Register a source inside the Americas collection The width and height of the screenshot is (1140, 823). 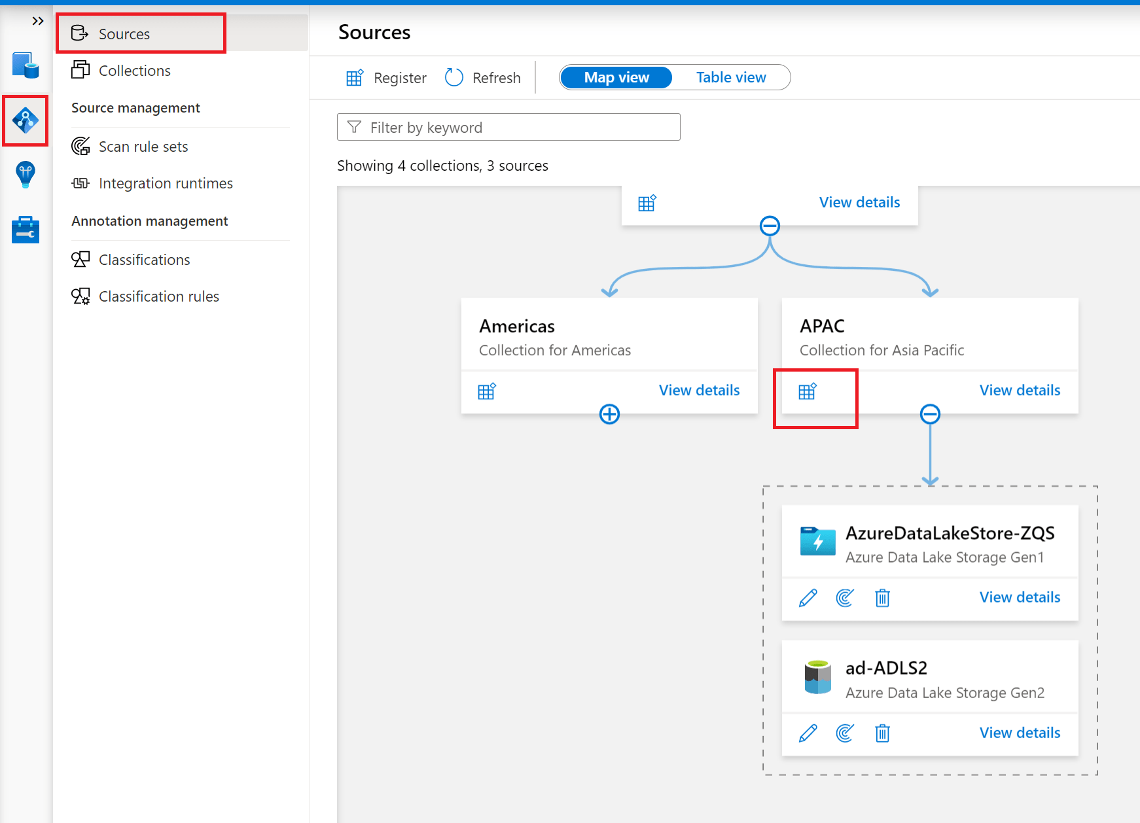(488, 391)
